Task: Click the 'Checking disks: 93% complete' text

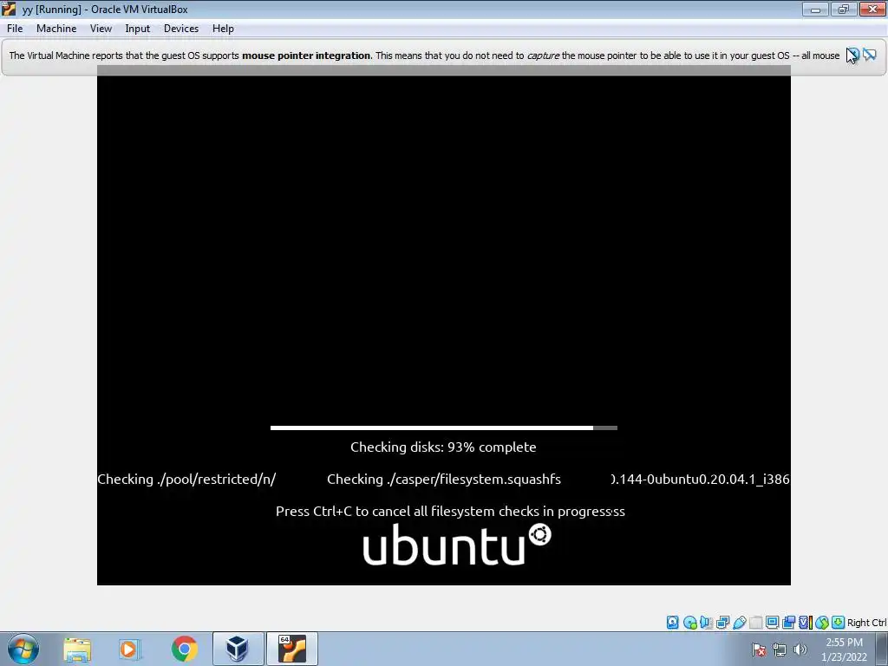Action: pyautogui.click(x=443, y=447)
